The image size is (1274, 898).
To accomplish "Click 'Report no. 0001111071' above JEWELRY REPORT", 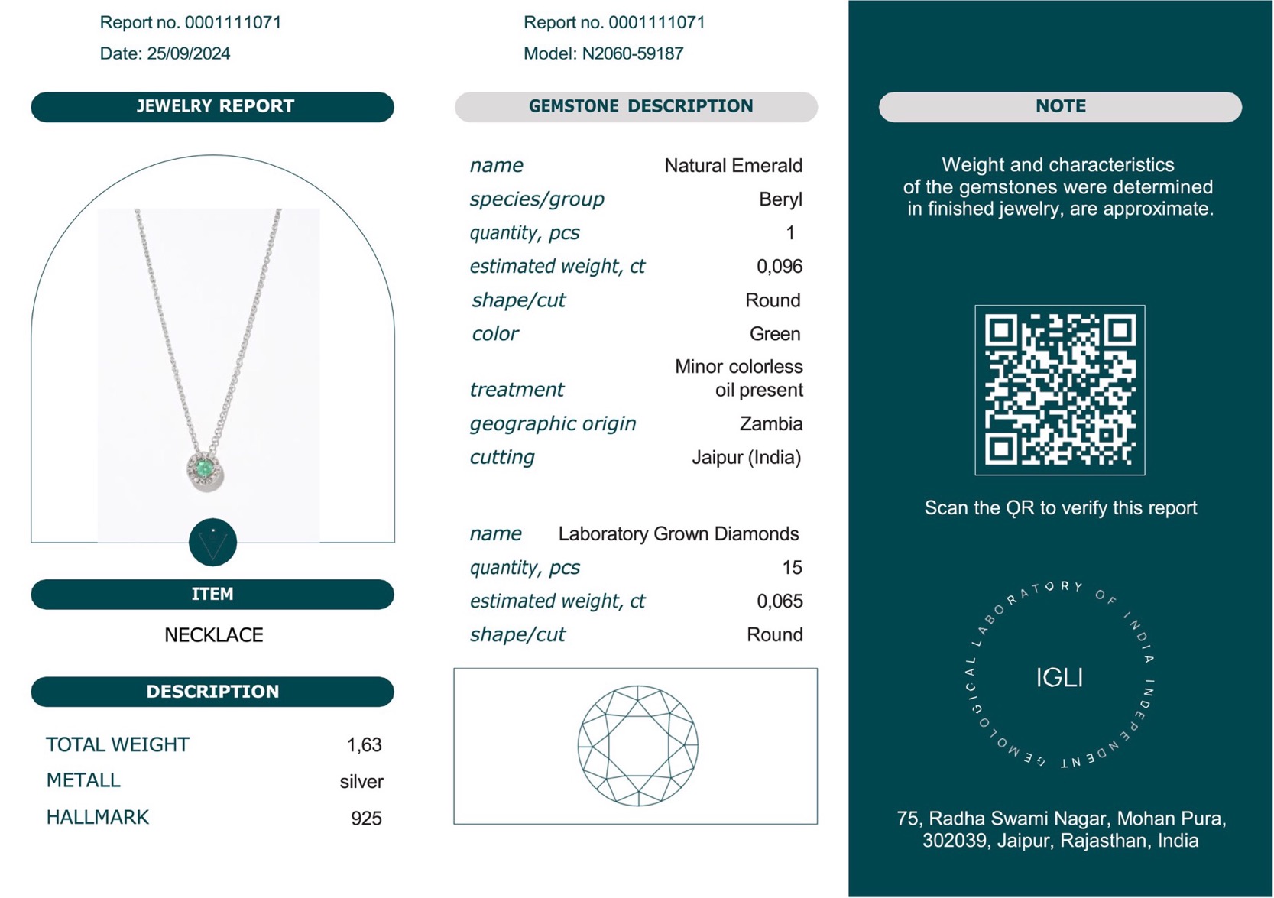I will pyautogui.click(x=190, y=23).
